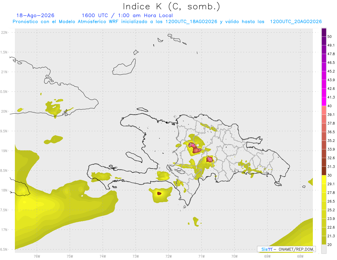
Task: Select the latitude axis label "17N"
Action: 5,230
